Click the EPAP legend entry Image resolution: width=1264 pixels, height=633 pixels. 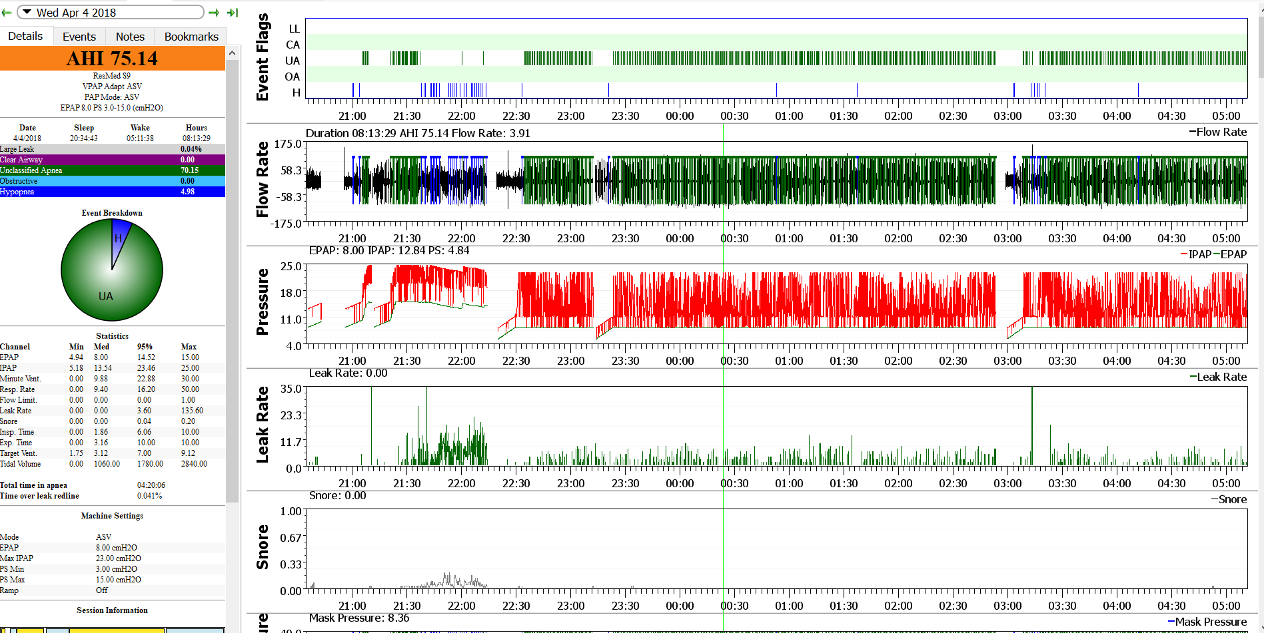(1230, 254)
